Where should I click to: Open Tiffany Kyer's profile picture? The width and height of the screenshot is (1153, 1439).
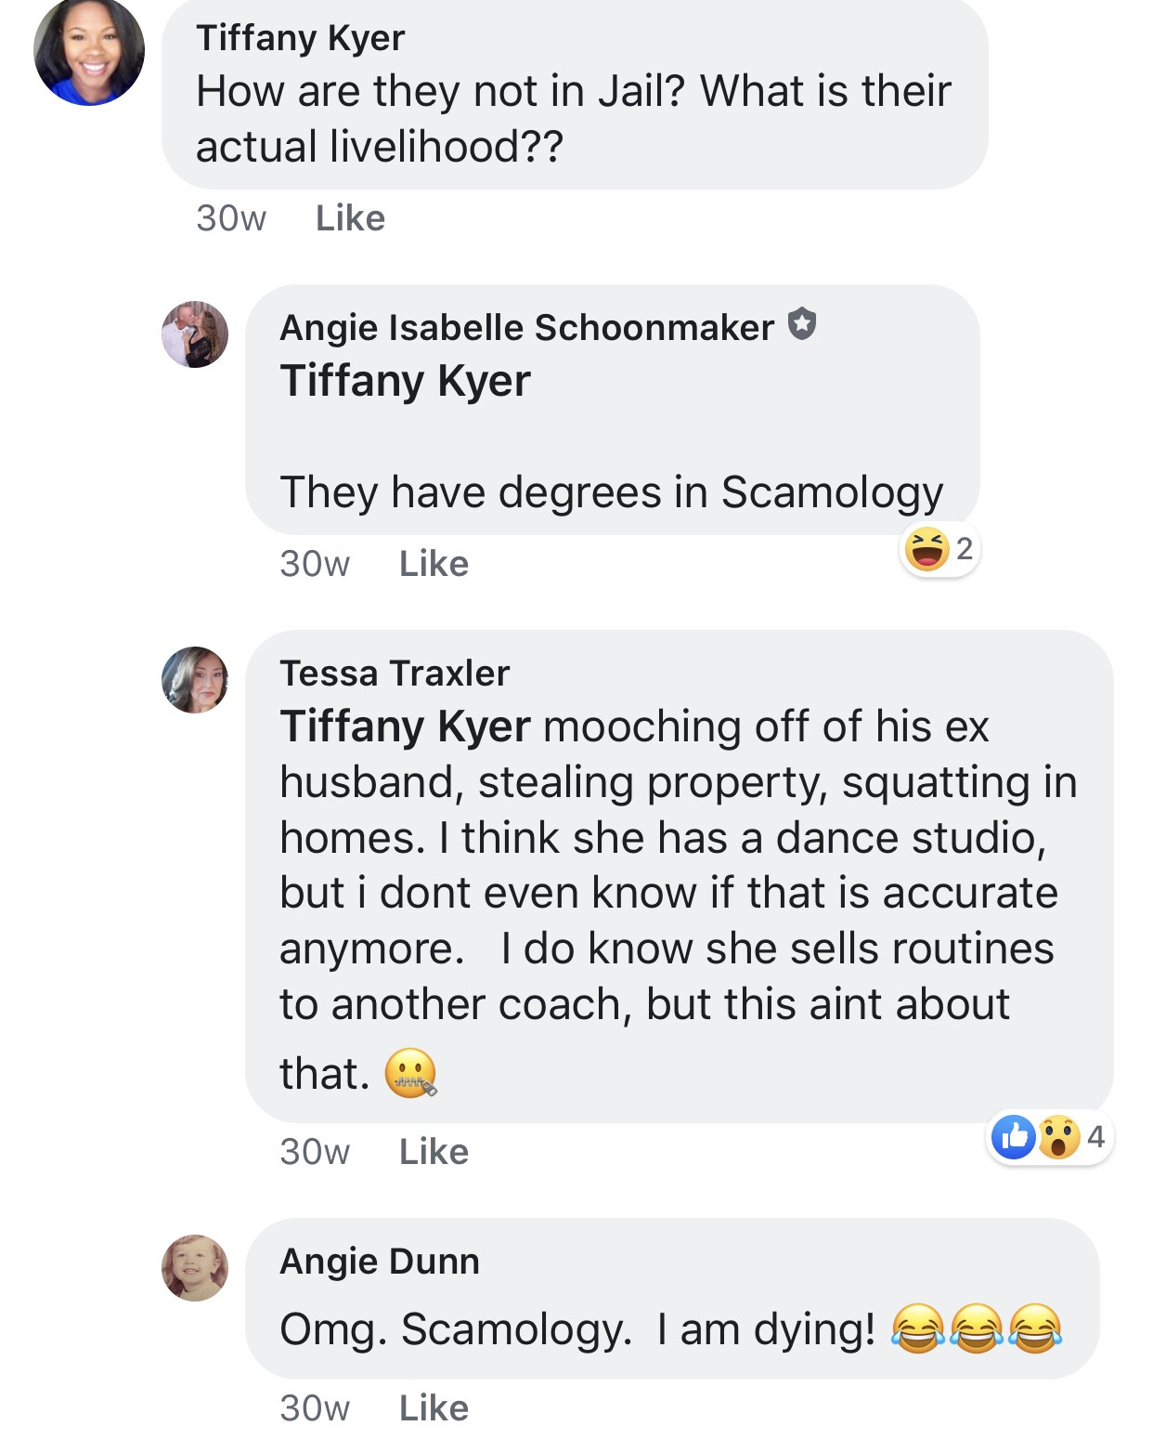pos(89,50)
